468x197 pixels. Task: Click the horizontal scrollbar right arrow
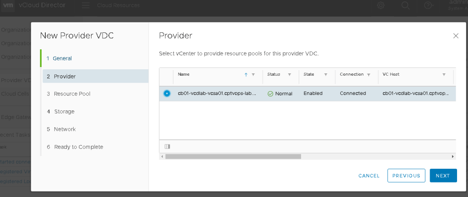tap(453, 156)
